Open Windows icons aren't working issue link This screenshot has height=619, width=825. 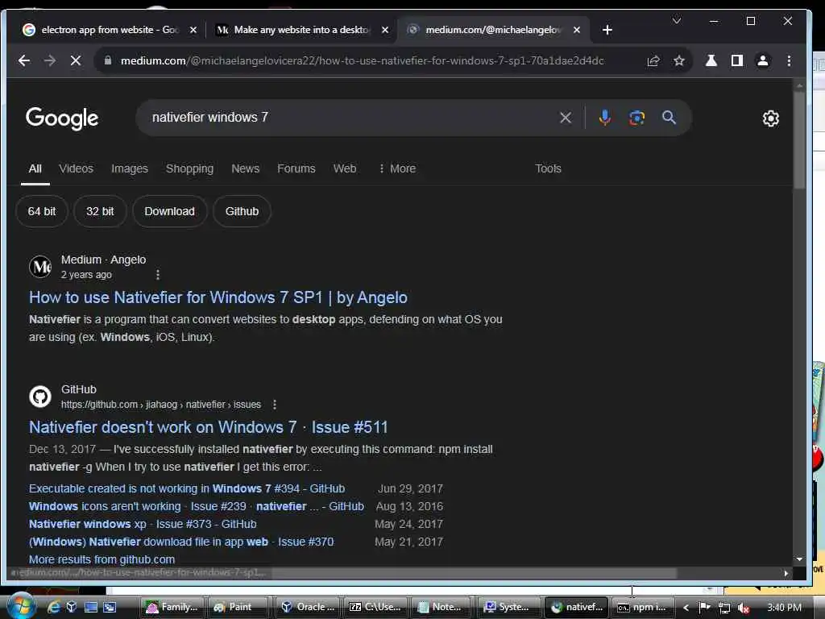pyautogui.click(x=197, y=506)
